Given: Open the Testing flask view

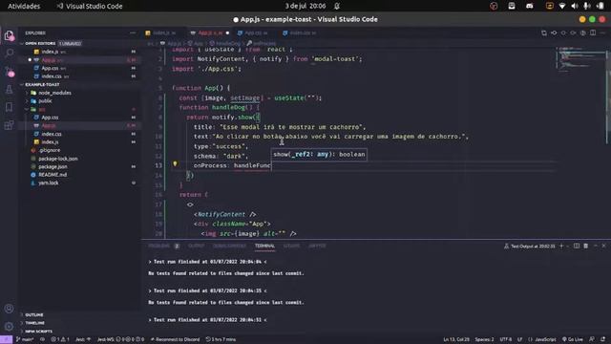Looking at the screenshot, I should coord(9,89).
